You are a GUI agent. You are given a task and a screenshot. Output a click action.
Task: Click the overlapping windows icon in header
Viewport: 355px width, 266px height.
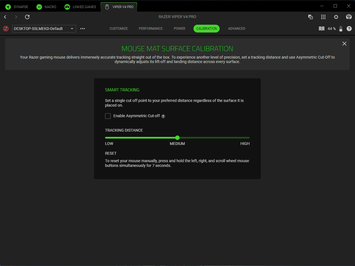[x=311, y=17]
